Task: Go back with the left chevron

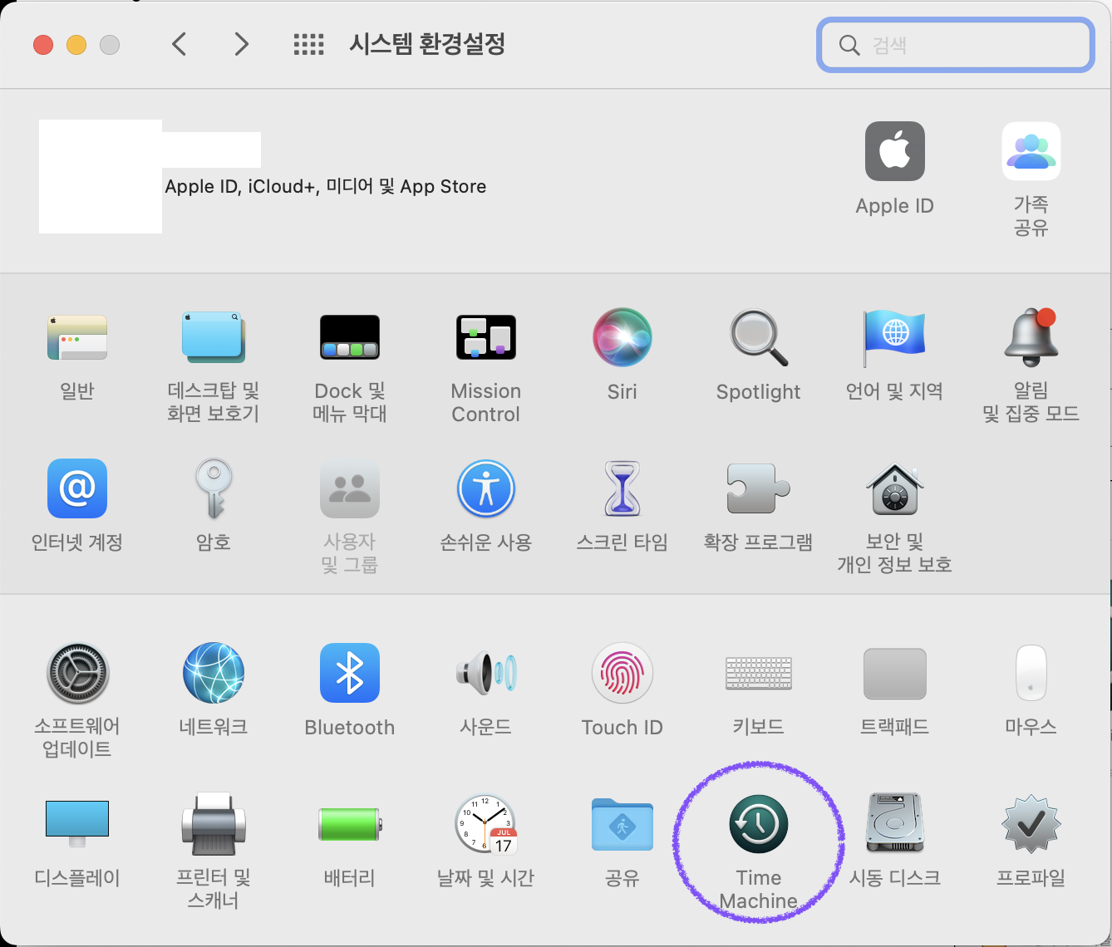Action: tap(179, 44)
